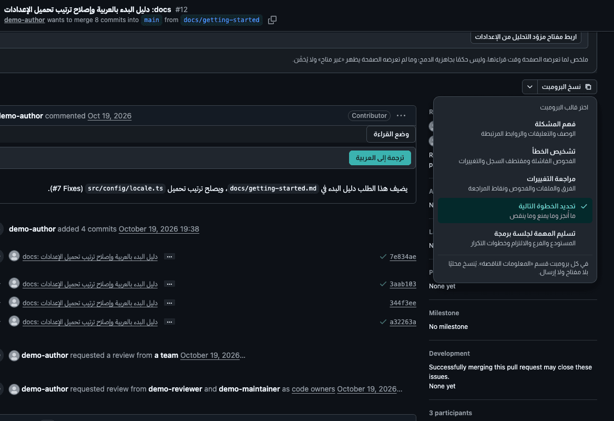Open avatar beside commit 3aab103

point(14,283)
